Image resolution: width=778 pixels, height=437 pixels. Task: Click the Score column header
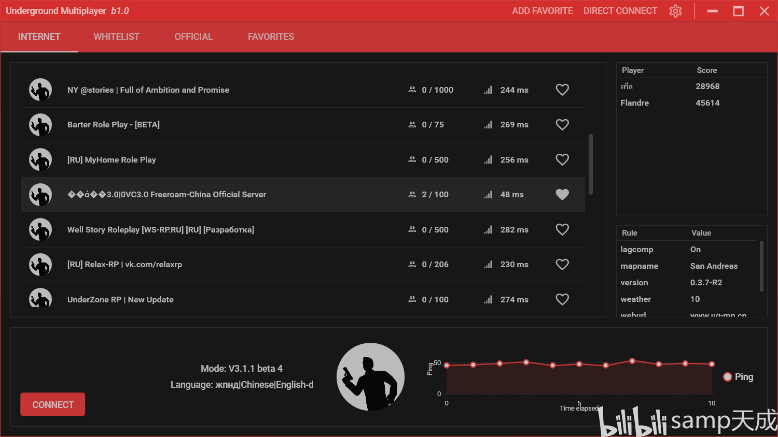[706, 70]
